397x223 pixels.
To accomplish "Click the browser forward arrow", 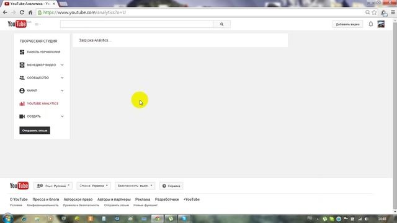I will (14, 12).
